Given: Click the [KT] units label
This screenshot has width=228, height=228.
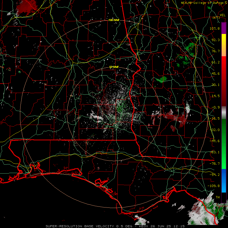Looking at the screenshot, I should tap(216, 17).
